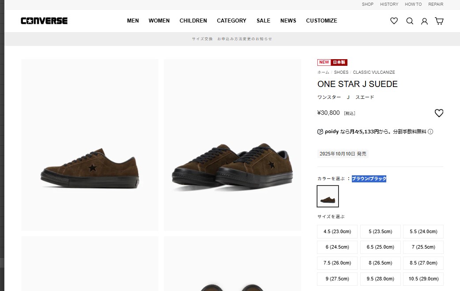The width and height of the screenshot is (460, 291).
Task: Open the WOMEN navigation menu
Action: [x=159, y=21]
